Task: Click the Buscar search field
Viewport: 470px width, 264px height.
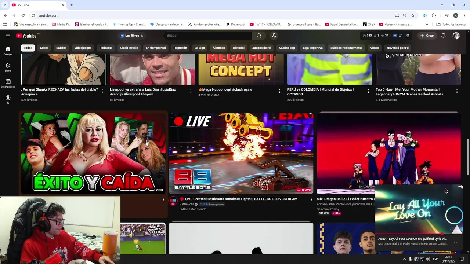Action: pyautogui.click(x=207, y=36)
